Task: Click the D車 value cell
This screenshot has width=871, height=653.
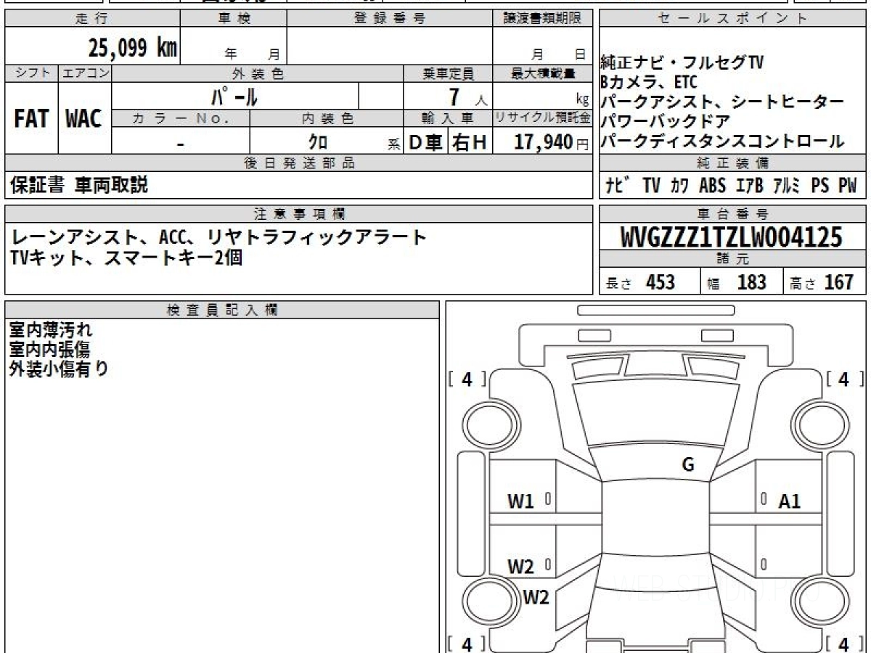Action: pyautogui.click(x=426, y=143)
